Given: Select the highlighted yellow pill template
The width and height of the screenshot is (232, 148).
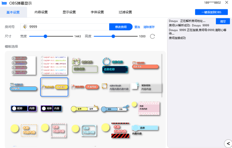Looking at the screenshot, I should click(x=54, y=87).
